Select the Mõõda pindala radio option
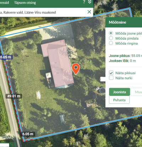Screen dimensions: 142x147 (x=111, y=38)
